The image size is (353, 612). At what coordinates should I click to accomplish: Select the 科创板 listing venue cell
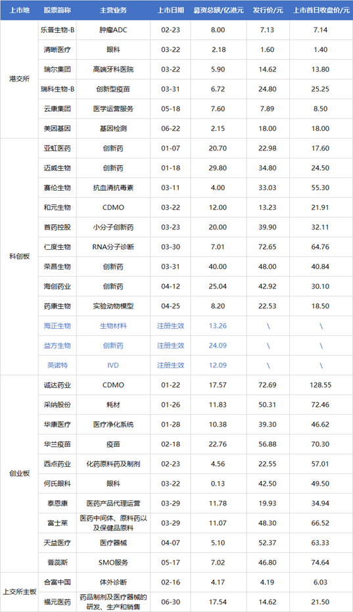coord(19,257)
